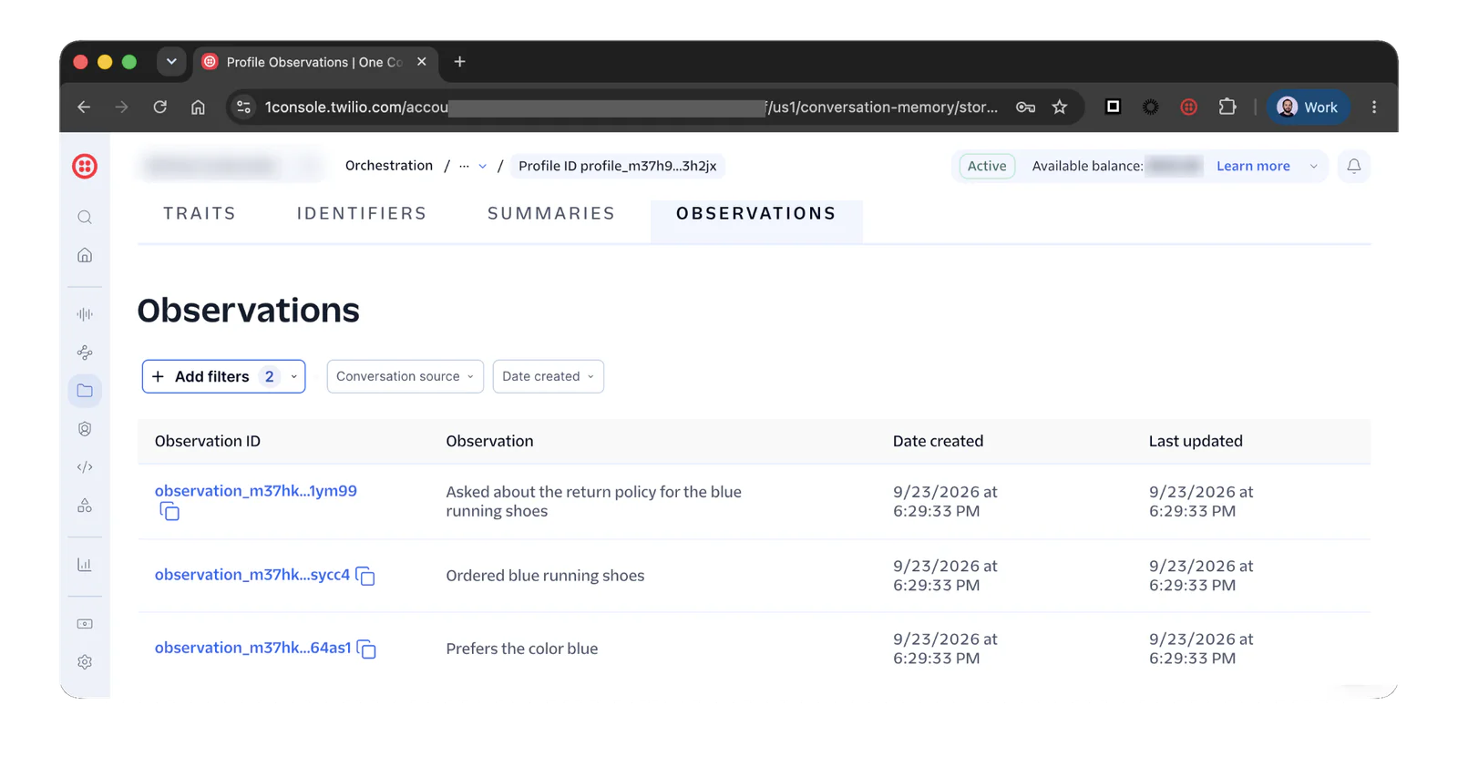Open the Add filters dropdown
This screenshot has width=1458, height=777.
(x=223, y=376)
